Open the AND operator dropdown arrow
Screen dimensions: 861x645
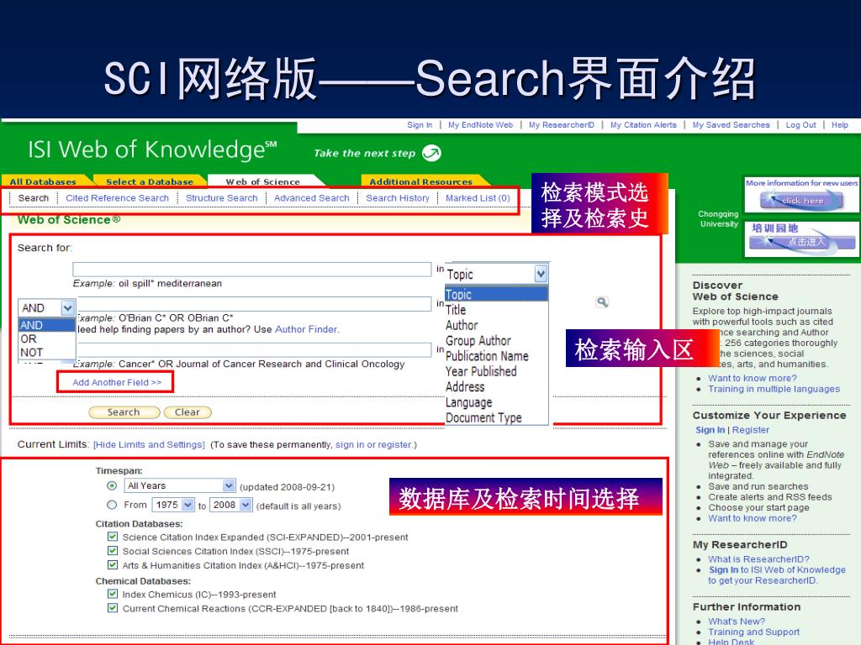67,308
